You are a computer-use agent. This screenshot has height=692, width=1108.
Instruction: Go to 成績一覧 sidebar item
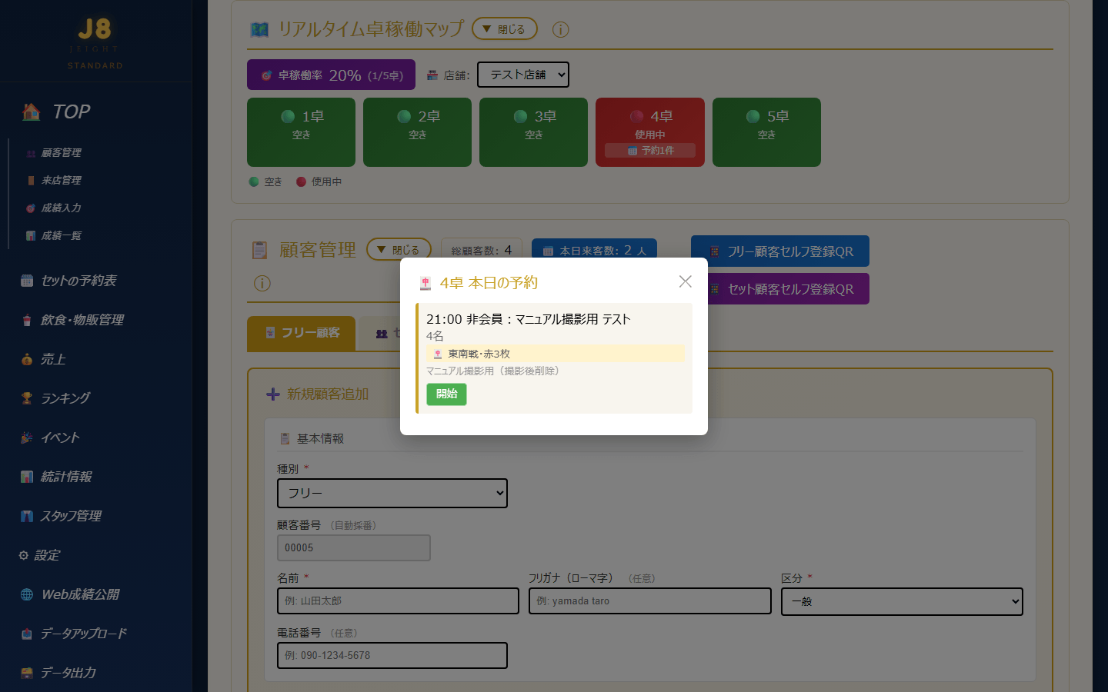pos(61,236)
